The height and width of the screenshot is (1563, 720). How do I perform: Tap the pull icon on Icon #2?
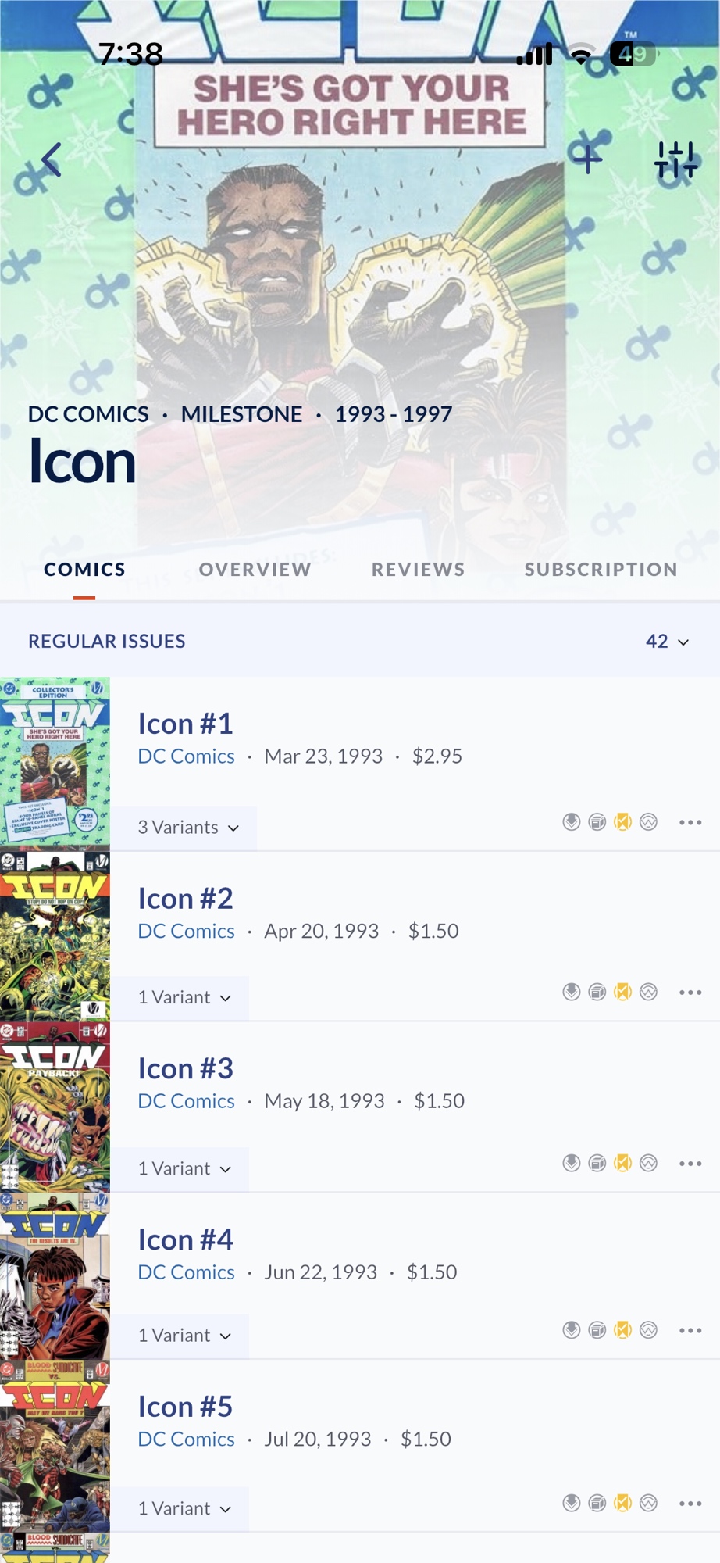pyautogui.click(x=572, y=993)
